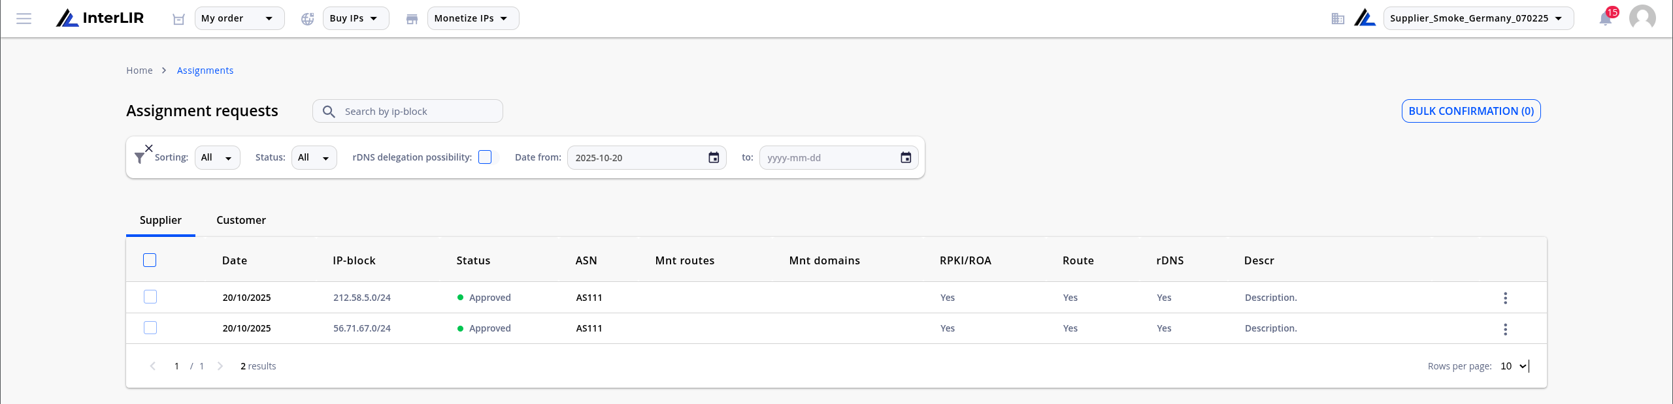Open the Rows per page dropdown
The width and height of the screenshot is (1673, 404).
1514,366
